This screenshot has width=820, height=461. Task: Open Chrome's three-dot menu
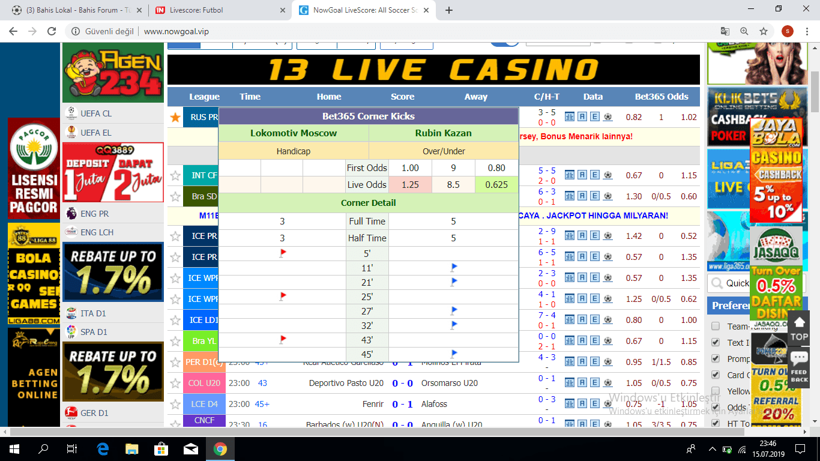[807, 31]
